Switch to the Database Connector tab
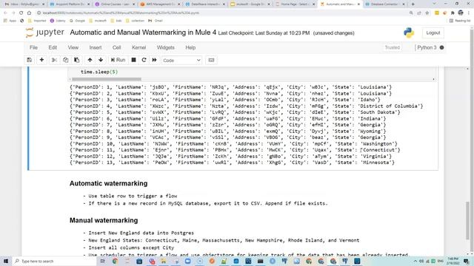 pos(385,4)
